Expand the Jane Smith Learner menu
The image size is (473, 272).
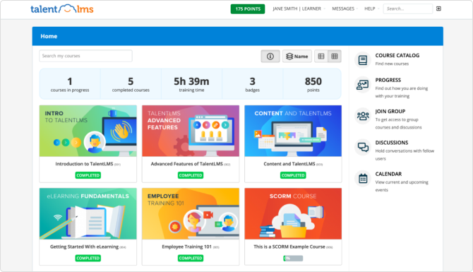(x=299, y=8)
